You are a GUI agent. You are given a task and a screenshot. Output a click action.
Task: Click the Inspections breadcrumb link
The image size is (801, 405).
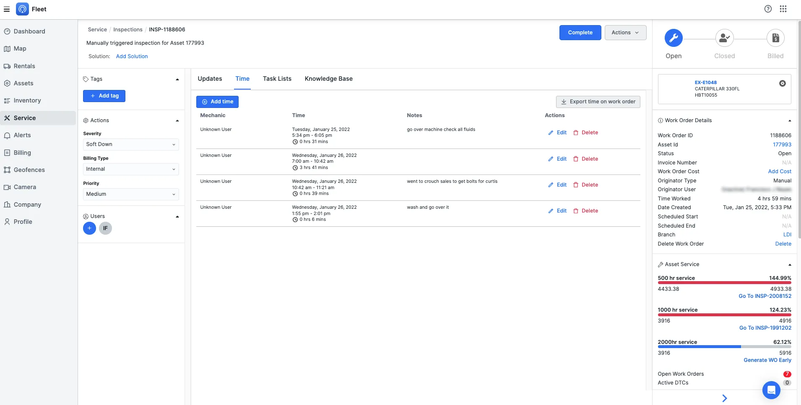click(128, 29)
